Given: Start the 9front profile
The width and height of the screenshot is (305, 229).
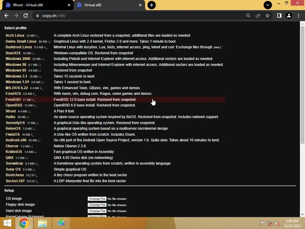Looking at the screenshot, I should 11,111.
